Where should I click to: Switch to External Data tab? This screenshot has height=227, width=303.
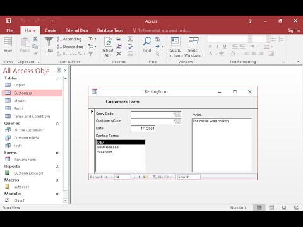(76, 30)
